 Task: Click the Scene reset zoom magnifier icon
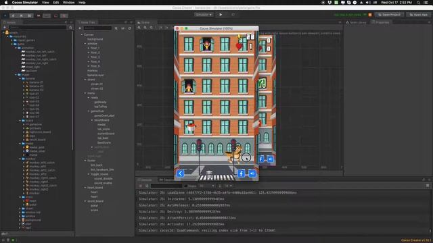[152, 28]
